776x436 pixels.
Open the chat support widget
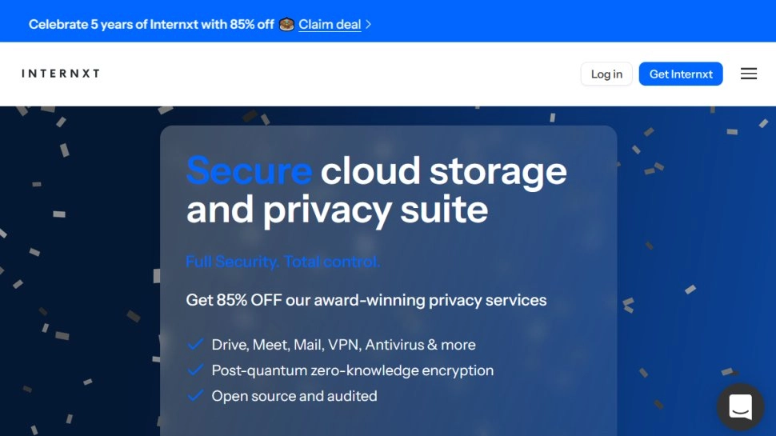click(740, 406)
